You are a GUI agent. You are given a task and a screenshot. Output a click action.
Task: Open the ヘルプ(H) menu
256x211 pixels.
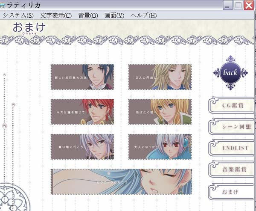(x=144, y=15)
